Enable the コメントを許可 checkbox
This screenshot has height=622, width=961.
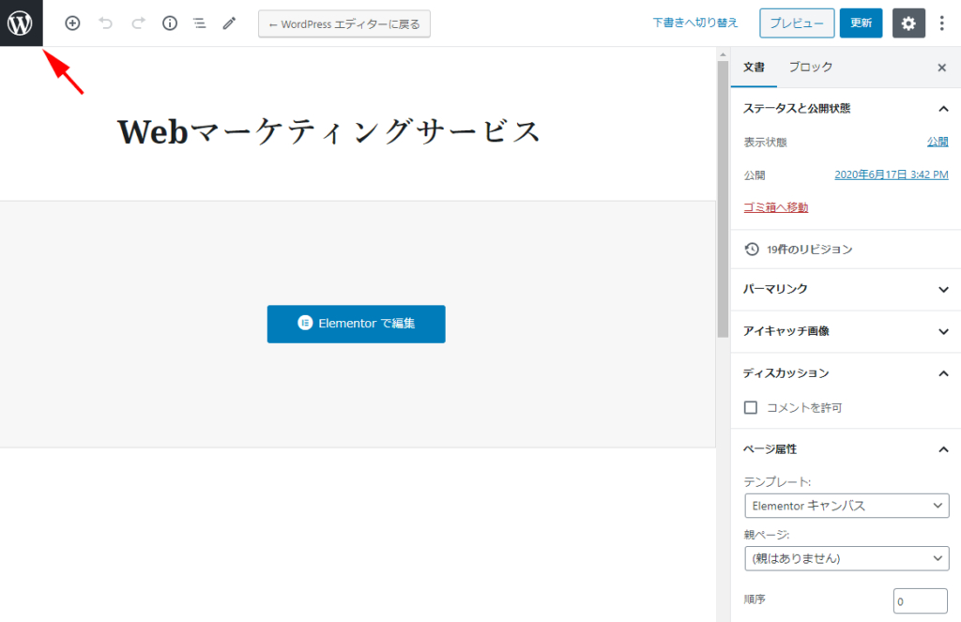(750, 407)
